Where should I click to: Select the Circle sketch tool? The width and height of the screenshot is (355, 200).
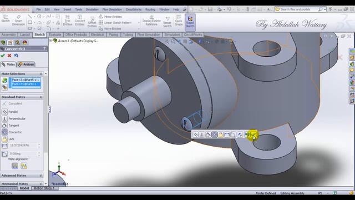click(39, 17)
